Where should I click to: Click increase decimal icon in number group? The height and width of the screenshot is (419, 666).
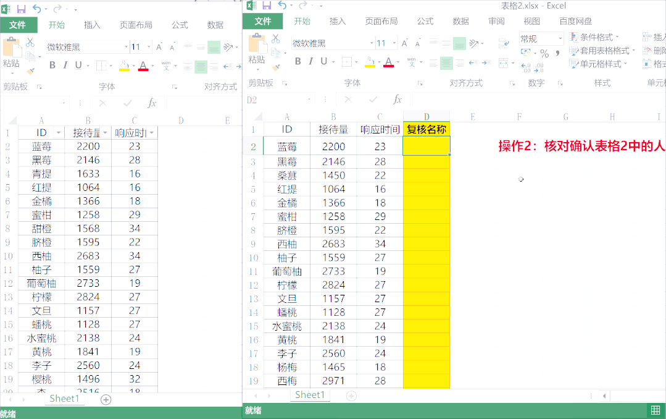point(526,67)
